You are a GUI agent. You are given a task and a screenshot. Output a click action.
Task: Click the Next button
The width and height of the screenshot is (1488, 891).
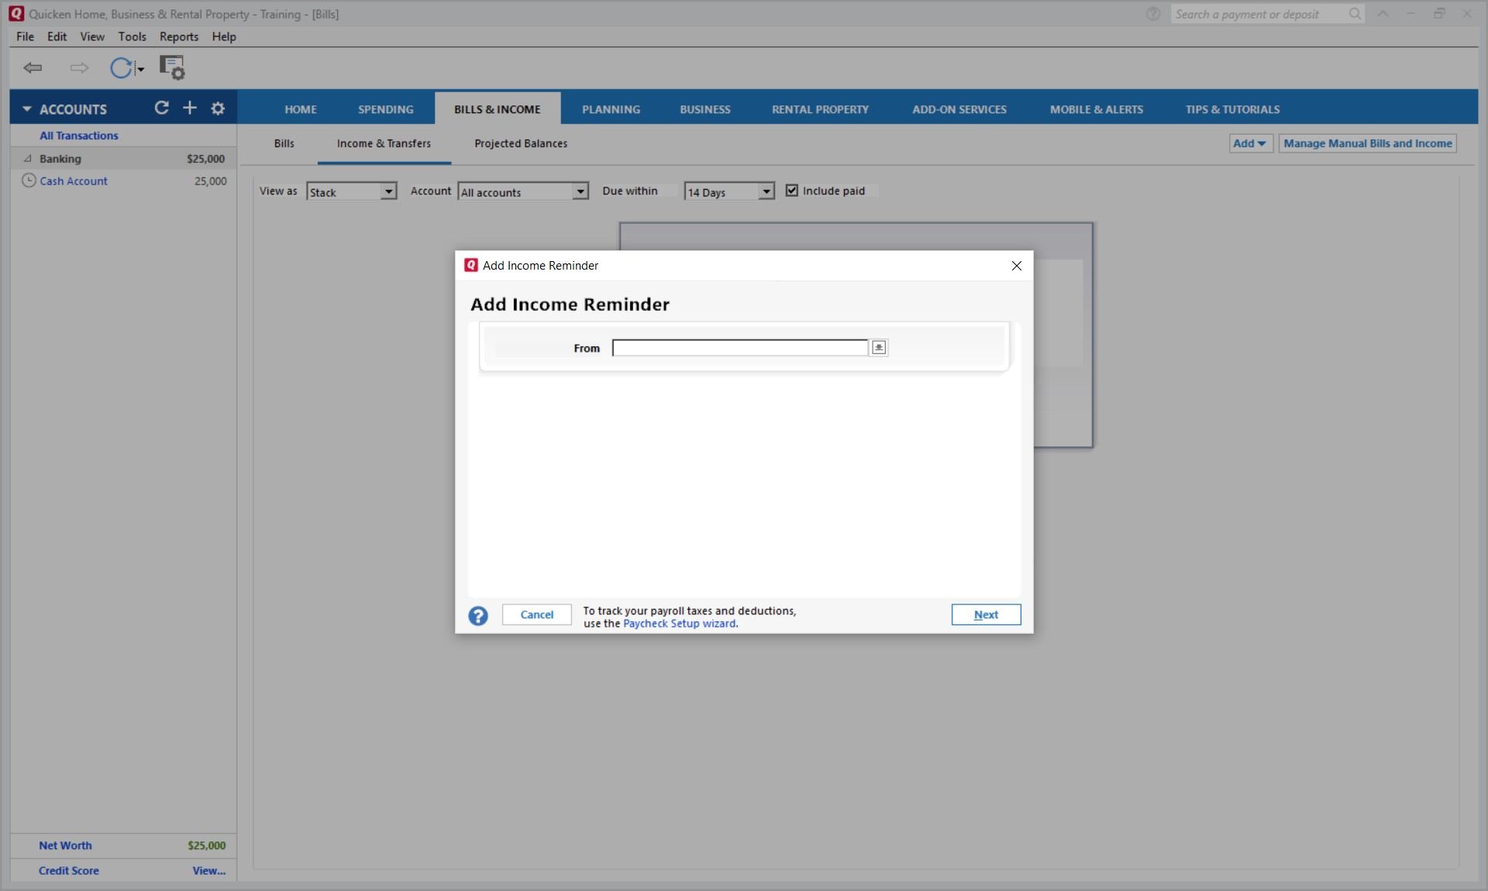tap(986, 614)
